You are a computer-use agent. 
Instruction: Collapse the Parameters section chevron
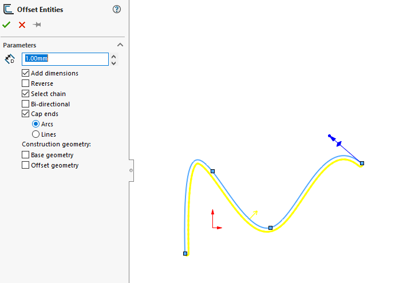click(120, 45)
